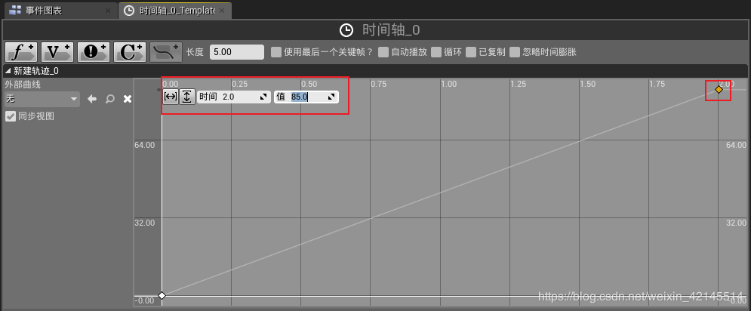Screen dimensions: 751x311
Task: Add a vector track with the V+ button
Action: click(57, 52)
